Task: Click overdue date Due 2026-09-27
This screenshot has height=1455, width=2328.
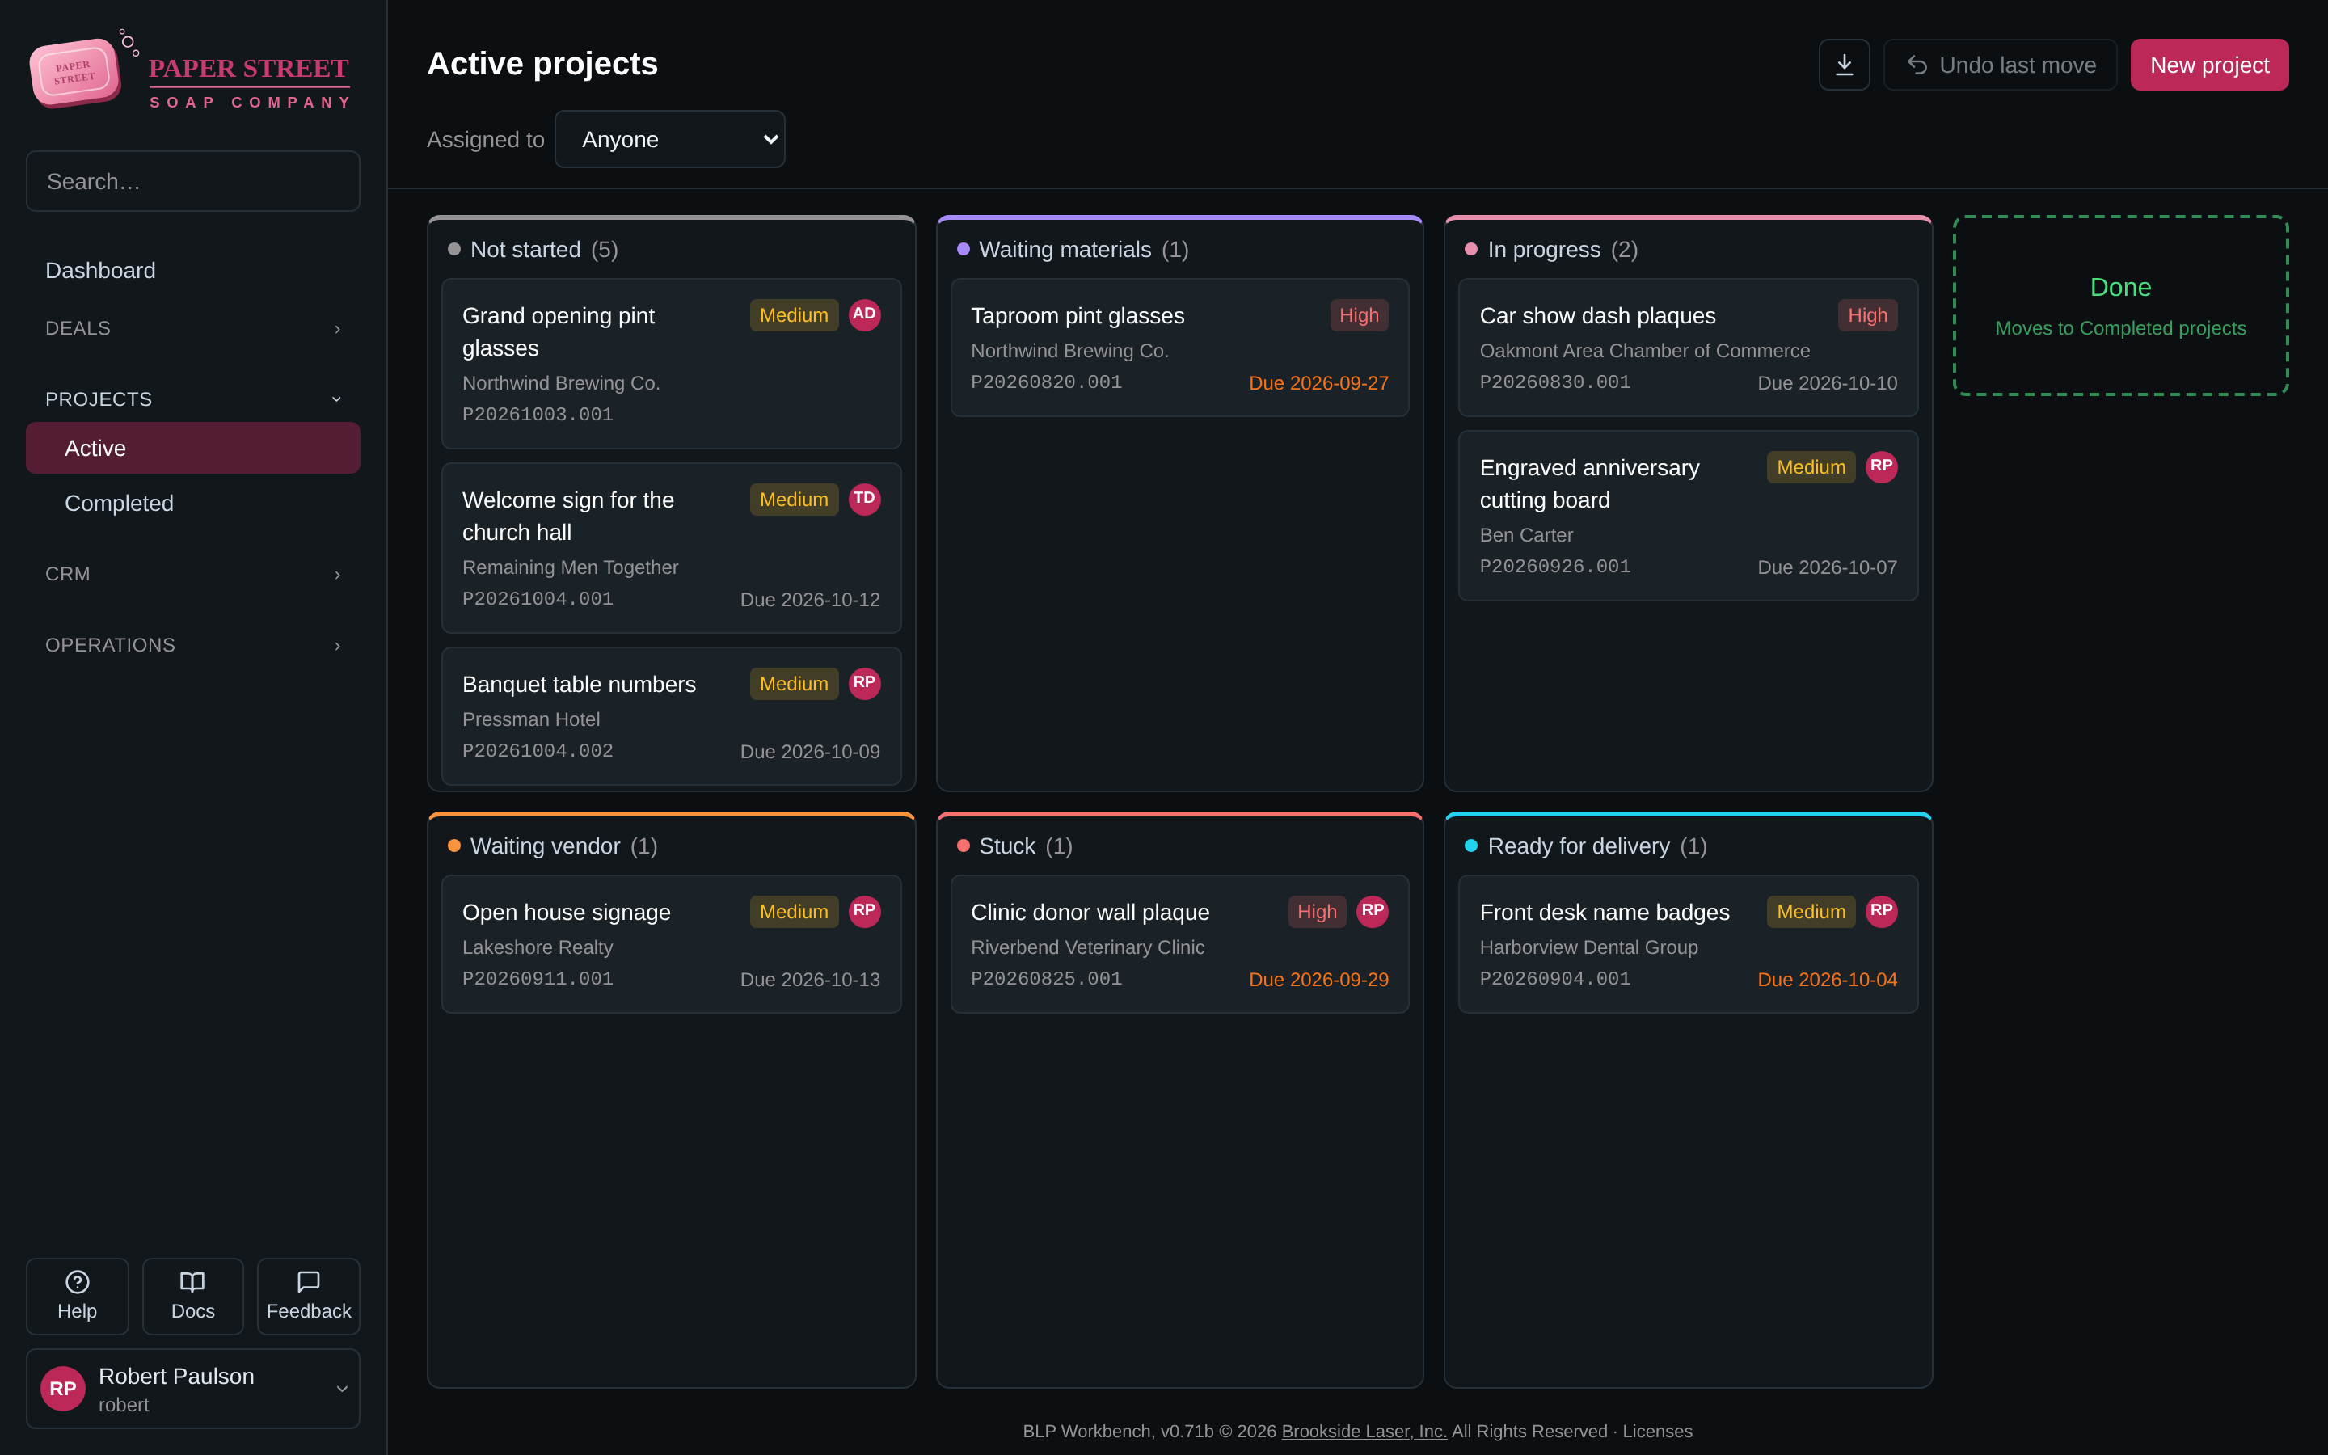Action: coord(1318,383)
